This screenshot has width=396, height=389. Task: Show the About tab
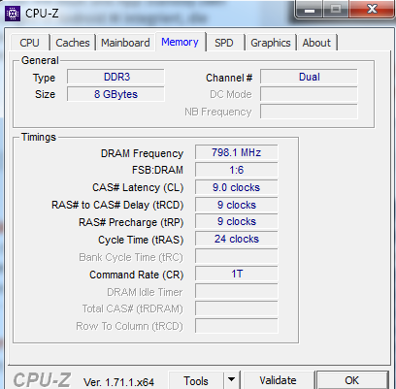pos(316,43)
